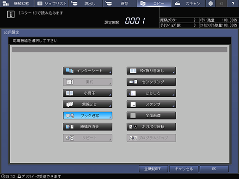
Task: Click the printer data status icon
Action: click(19, 176)
